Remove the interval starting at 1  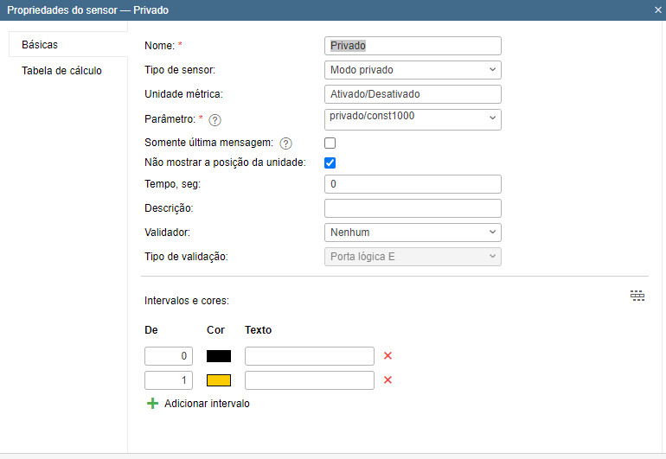pos(387,380)
